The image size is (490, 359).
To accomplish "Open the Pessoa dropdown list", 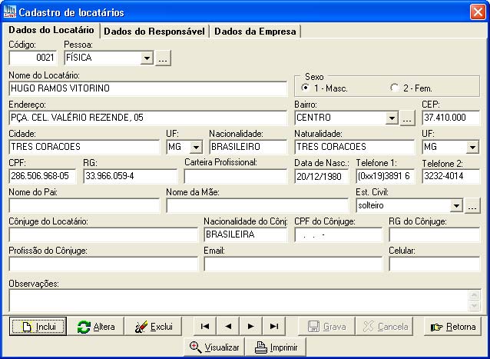I will (x=147, y=58).
